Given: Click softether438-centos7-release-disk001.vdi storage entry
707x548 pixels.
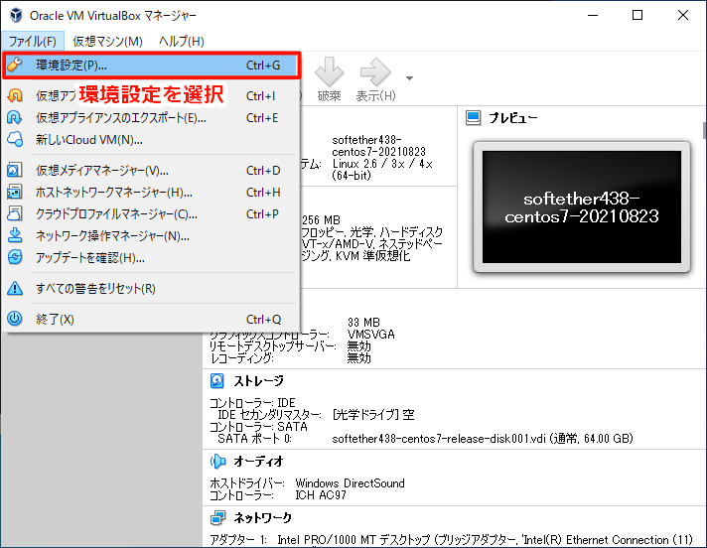Looking at the screenshot, I should (483, 438).
